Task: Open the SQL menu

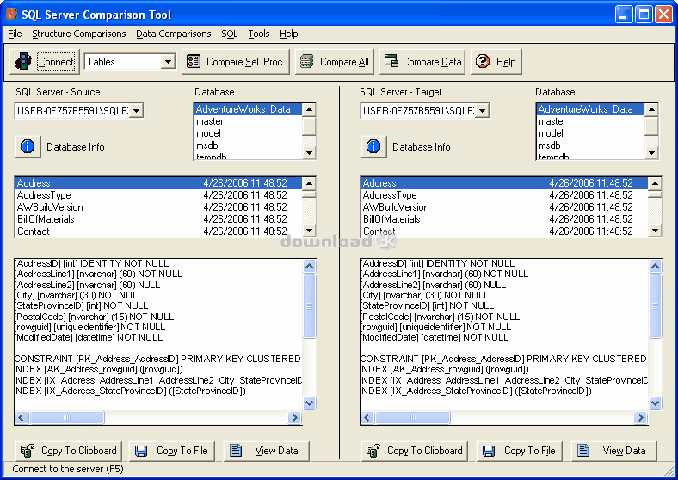Action: coord(230,34)
